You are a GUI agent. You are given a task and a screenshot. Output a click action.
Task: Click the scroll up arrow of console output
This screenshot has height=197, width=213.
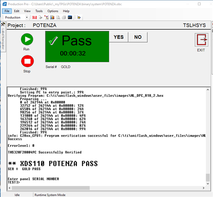[x=208, y=90]
